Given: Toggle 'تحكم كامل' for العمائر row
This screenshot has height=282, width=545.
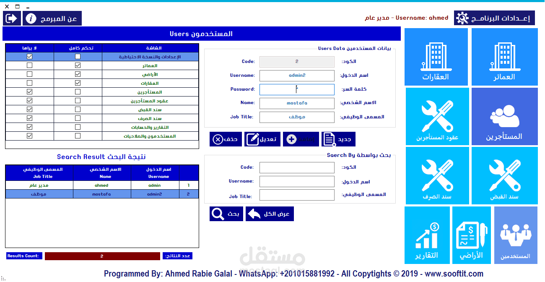Looking at the screenshot, I should pos(78,65).
